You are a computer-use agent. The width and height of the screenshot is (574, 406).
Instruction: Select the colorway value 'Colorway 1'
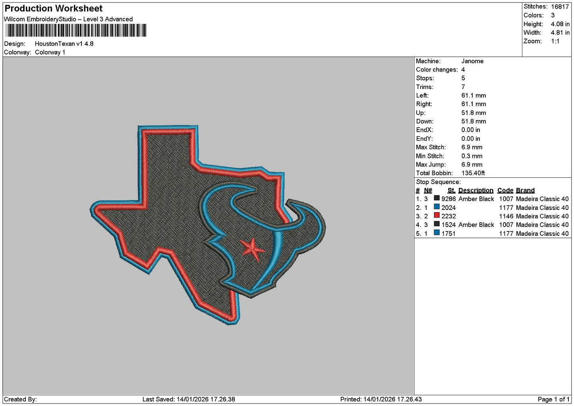click(50, 52)
